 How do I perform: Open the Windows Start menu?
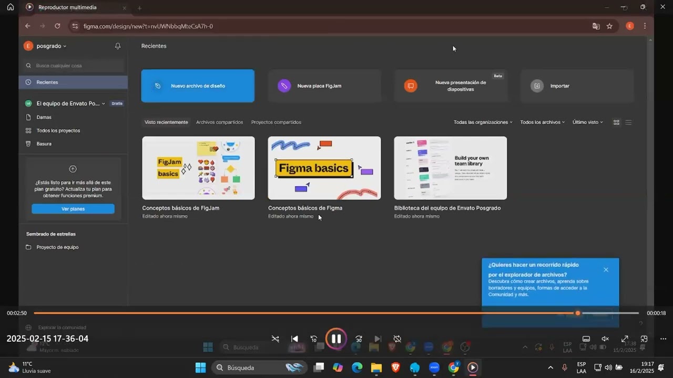pos(200,367)
